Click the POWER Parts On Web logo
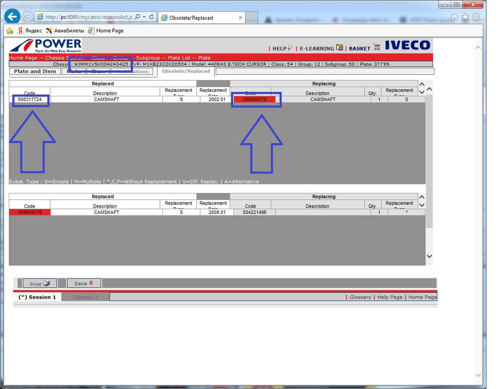Screen dimensions: 504x389 click(x=46, y=46)
